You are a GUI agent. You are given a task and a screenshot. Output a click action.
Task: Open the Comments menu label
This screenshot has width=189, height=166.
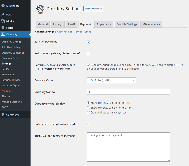coord(13,115)
